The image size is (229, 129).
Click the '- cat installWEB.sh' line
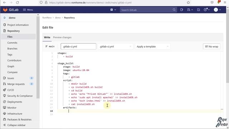pyautogui.click(x=82, y=104)
